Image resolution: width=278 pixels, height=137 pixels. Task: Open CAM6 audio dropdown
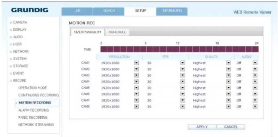coord(255,94)
